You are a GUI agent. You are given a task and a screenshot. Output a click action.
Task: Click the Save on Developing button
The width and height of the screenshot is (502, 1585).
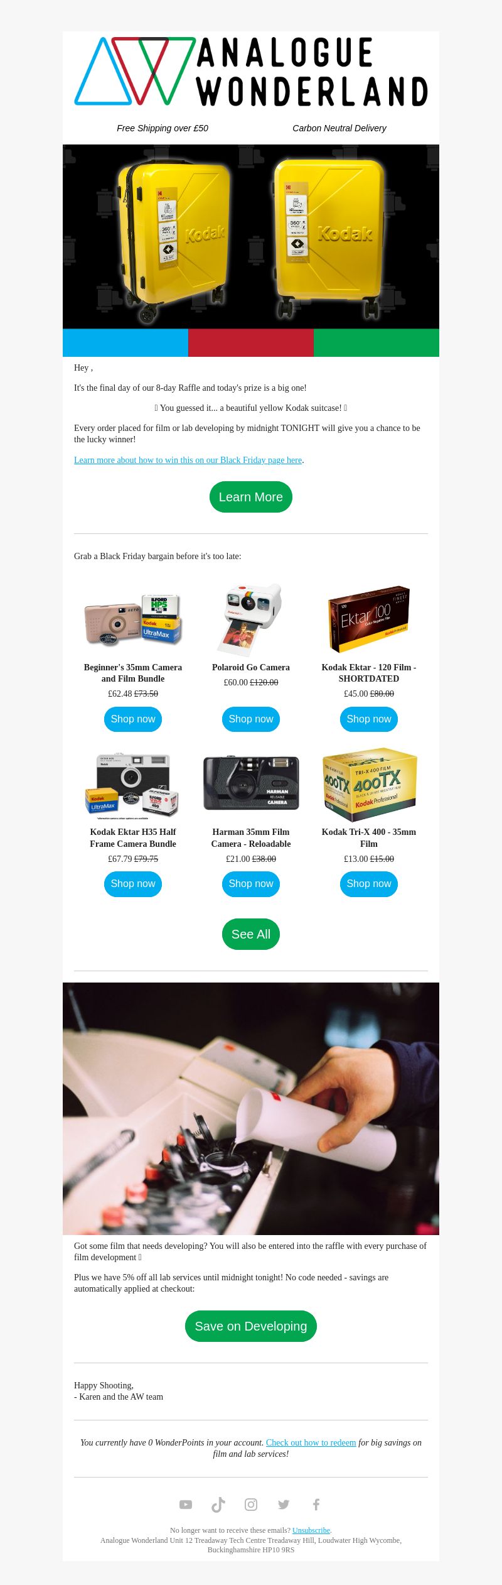coord(251,1326)
